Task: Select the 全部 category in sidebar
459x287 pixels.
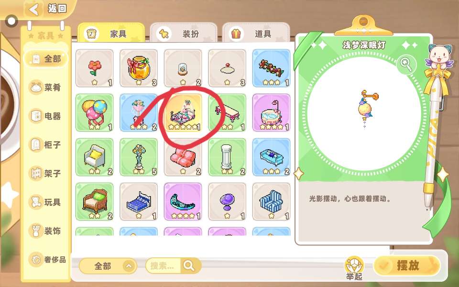Action: (x=46, y=59)
